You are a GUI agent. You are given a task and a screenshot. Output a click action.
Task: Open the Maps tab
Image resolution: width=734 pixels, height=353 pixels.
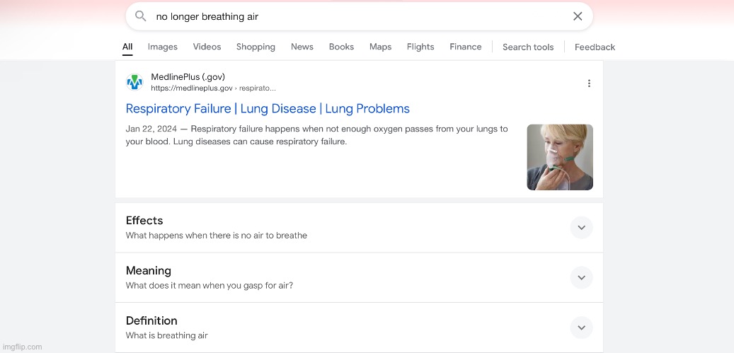(x=380, y=47)
